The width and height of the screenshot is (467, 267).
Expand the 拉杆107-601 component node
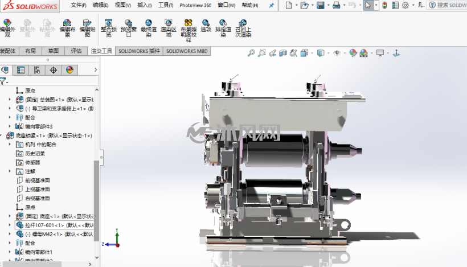pos(10,225)
